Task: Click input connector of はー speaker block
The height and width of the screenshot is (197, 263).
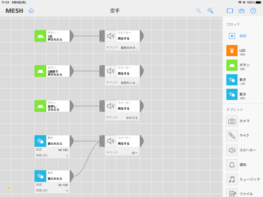Action: [102, 141]
